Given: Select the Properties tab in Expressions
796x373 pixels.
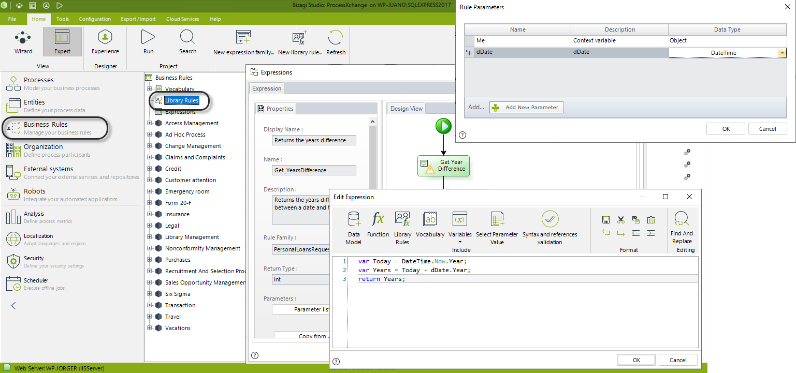Looking at the screenshot, I should click(x=276, y=109).
